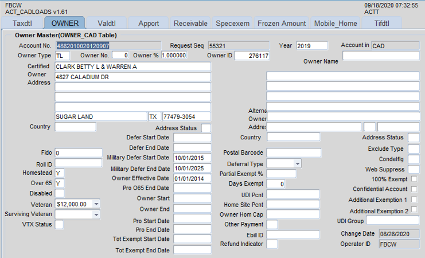Select the Receivable tab
425x258 pixels.
coord(190,24)
